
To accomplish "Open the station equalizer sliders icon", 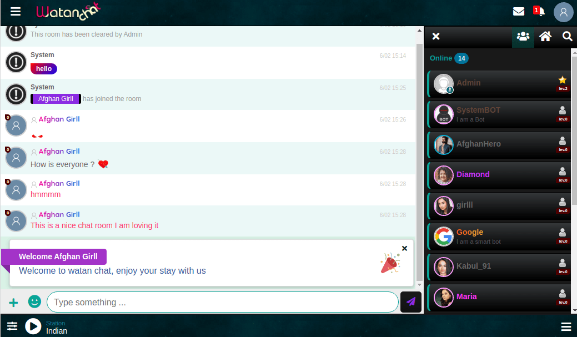I will 12,326.
